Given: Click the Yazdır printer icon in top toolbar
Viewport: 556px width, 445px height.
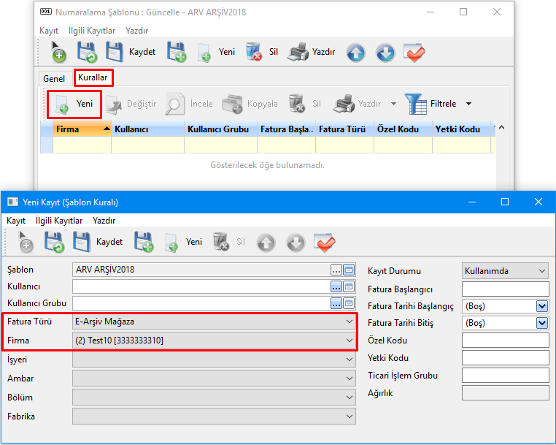Looking at the screenshot, I should (298, 52).
